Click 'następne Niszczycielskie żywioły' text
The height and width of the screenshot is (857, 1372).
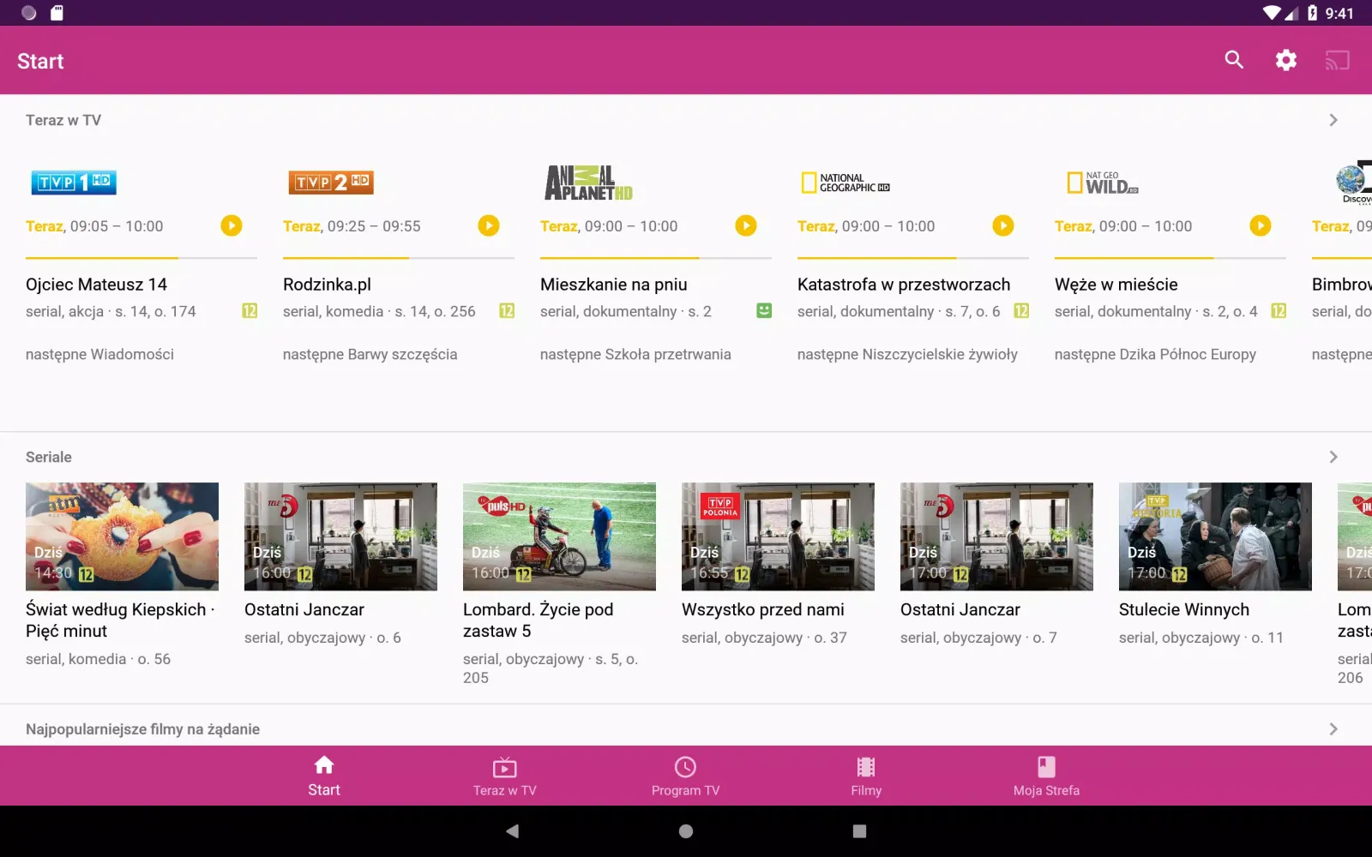click(x=907, y=354)
